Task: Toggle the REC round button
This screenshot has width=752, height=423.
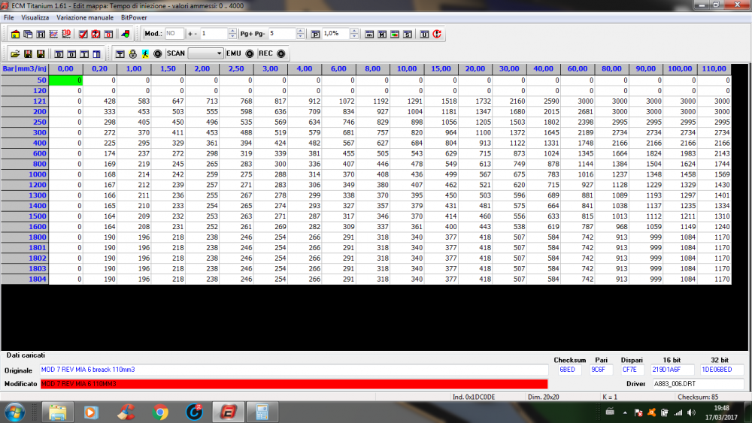Action: [281, 54]
